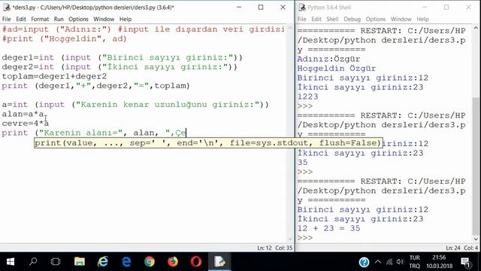
Task: Open File Explorer from the taskbar
Action: (x=80, y=261)
